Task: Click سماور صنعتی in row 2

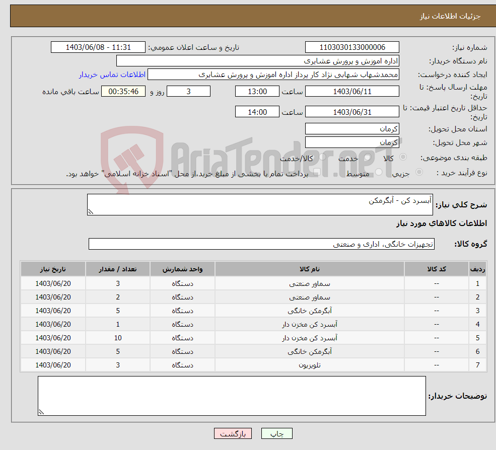Action: coord(309,297)
